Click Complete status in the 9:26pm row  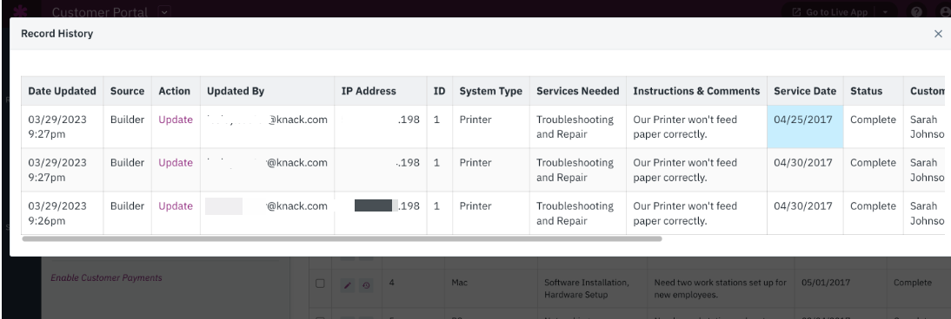pyautogui.click(x=873, y=205)
